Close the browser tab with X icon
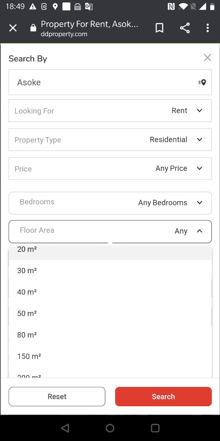Screen dimensions: 220x441 click(x=13, y=28)
